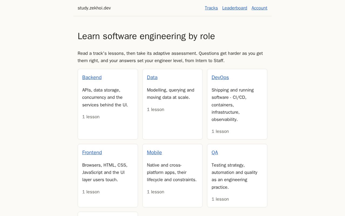Click the Backend card description about APIs

[x=105, y=97]
